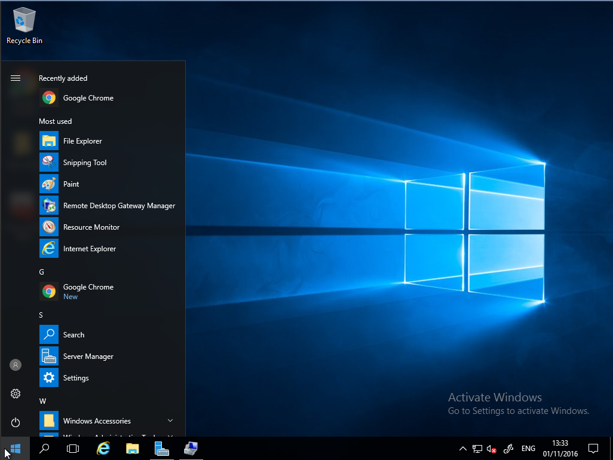Open Task View on the taskbar

tap(73, 449)
